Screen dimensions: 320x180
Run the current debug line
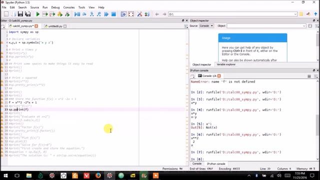(84, 14)
